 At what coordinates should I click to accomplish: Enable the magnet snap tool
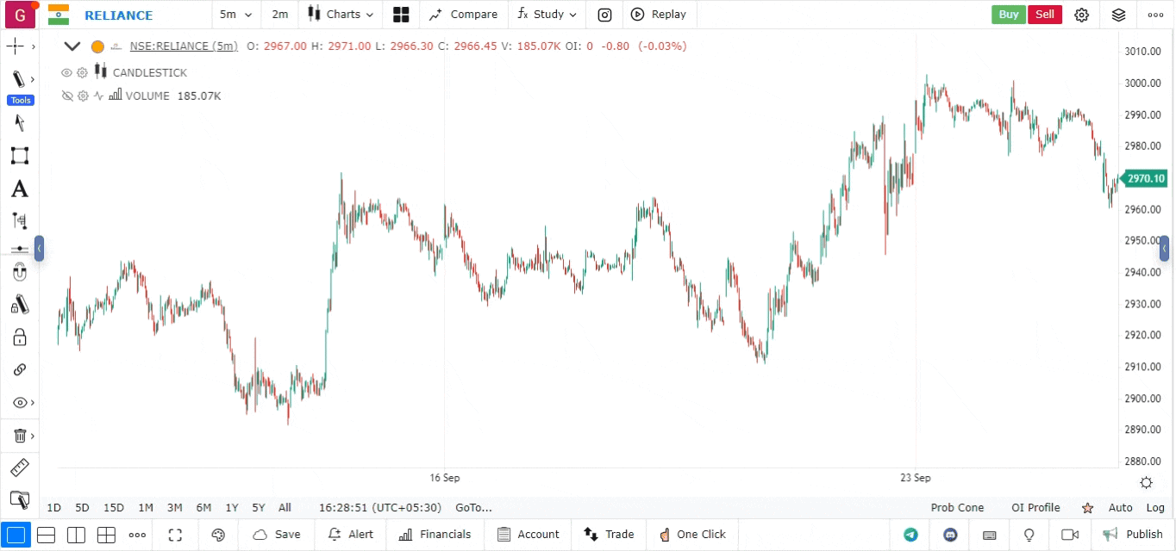[x=19, y=273]
